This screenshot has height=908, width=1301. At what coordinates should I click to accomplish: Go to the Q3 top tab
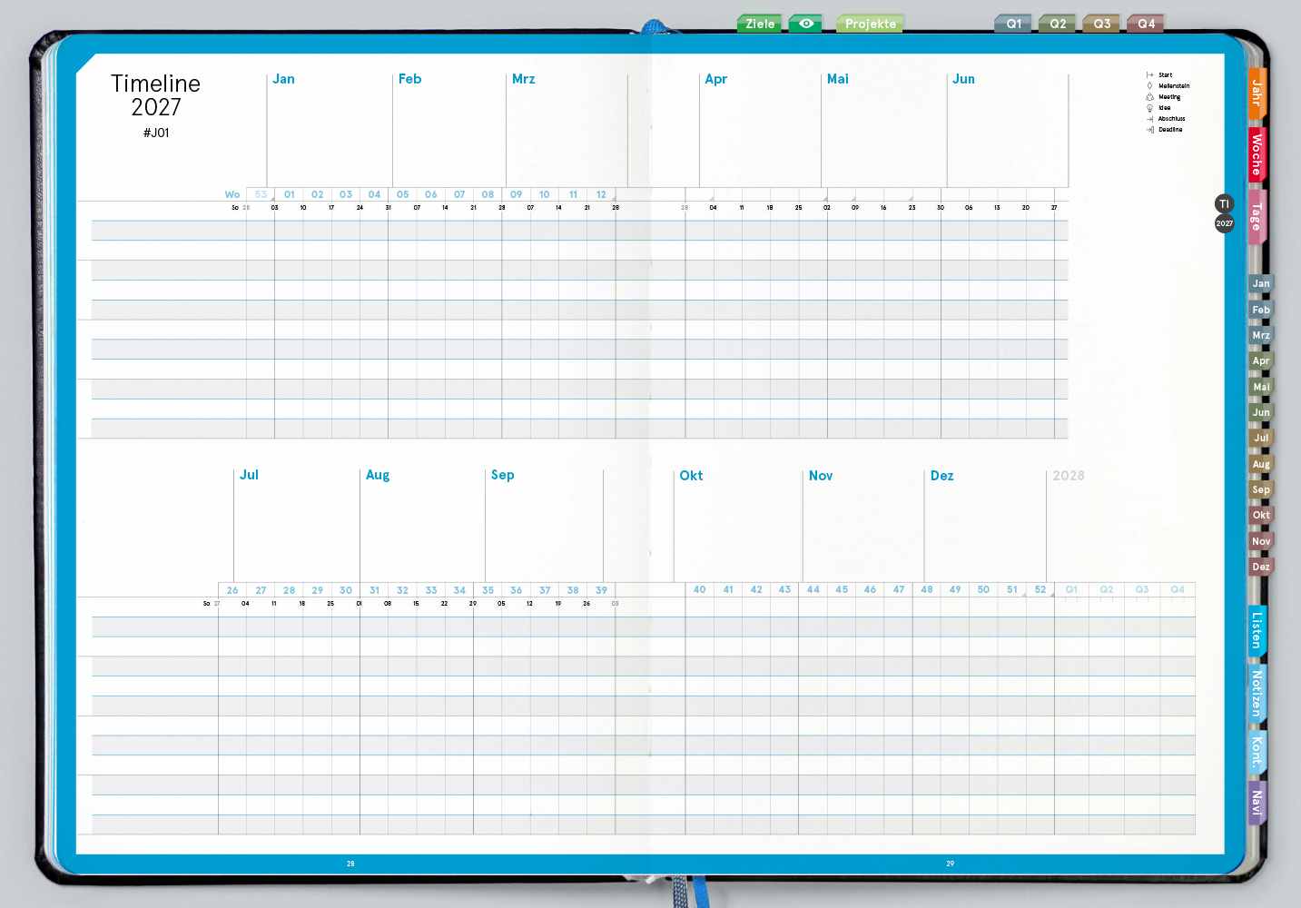(x=1101, y=24)
